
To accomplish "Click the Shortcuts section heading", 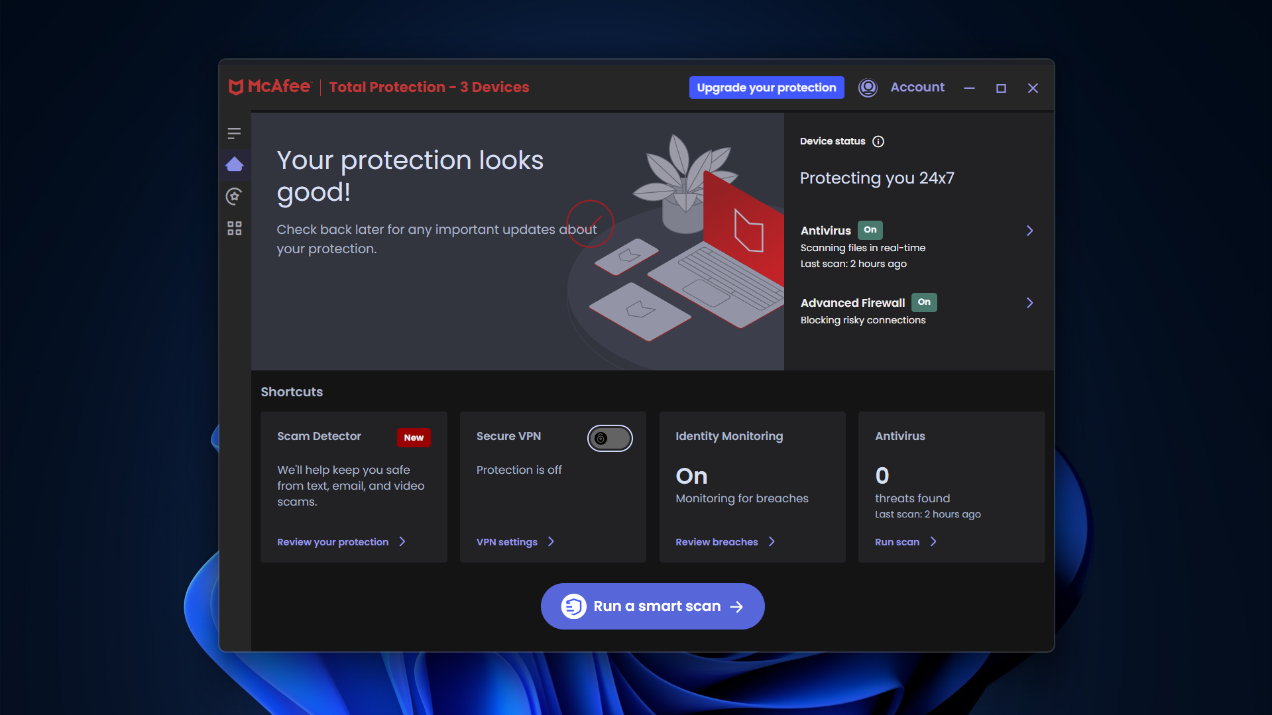I will pyautogui.click(x=292, y=392).
